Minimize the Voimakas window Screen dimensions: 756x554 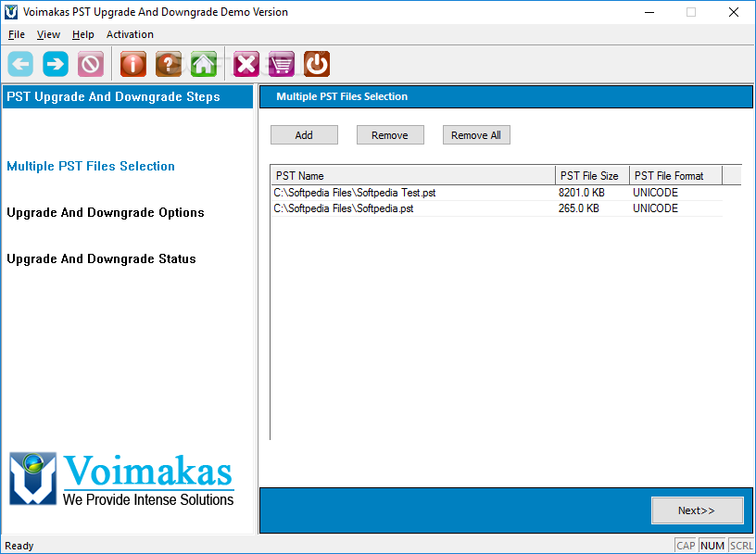pyautogui.click(x=649, y=12)
